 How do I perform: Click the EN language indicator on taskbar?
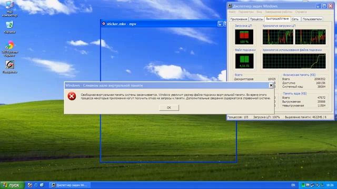(293, 185)
